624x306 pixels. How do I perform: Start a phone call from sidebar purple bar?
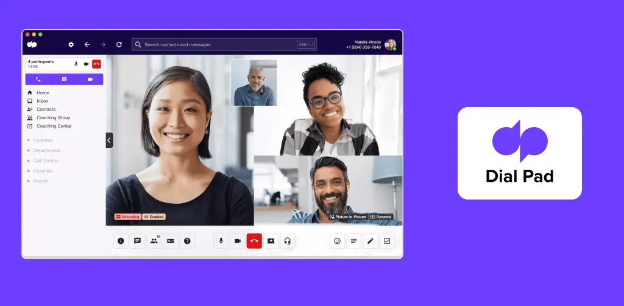pos(38,79)
